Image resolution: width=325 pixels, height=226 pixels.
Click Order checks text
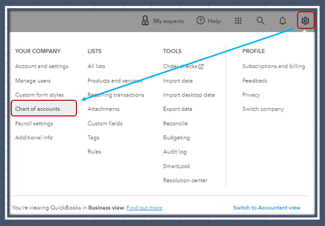[x=180, y=66]
